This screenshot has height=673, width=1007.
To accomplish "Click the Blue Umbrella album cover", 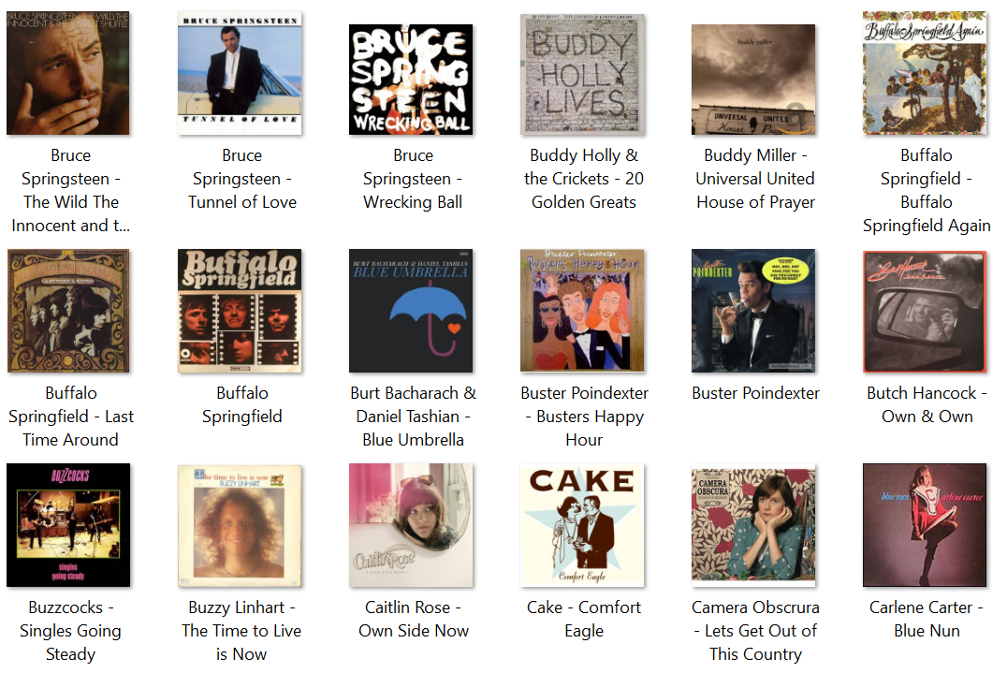I will [x=411, y=311].
